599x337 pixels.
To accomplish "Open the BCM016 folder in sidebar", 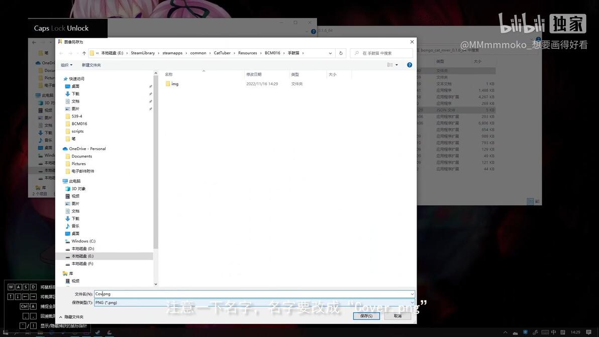I will point(79,124).
